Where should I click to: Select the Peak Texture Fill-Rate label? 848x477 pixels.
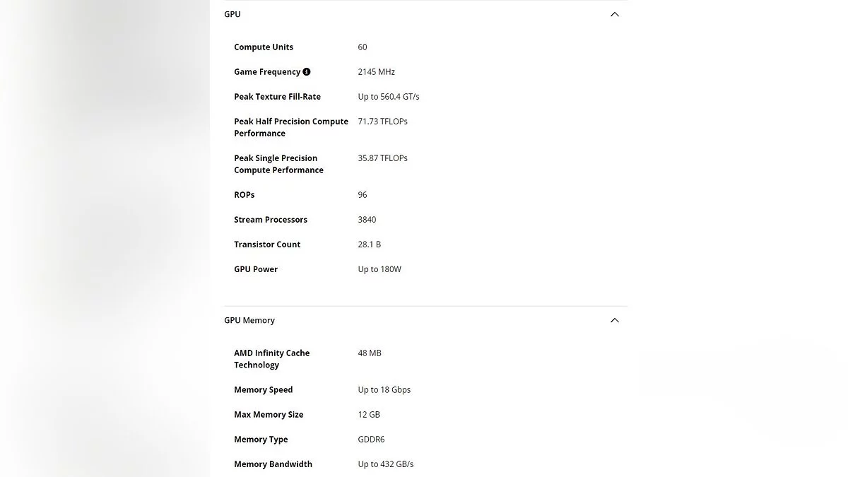pos(277,96)
